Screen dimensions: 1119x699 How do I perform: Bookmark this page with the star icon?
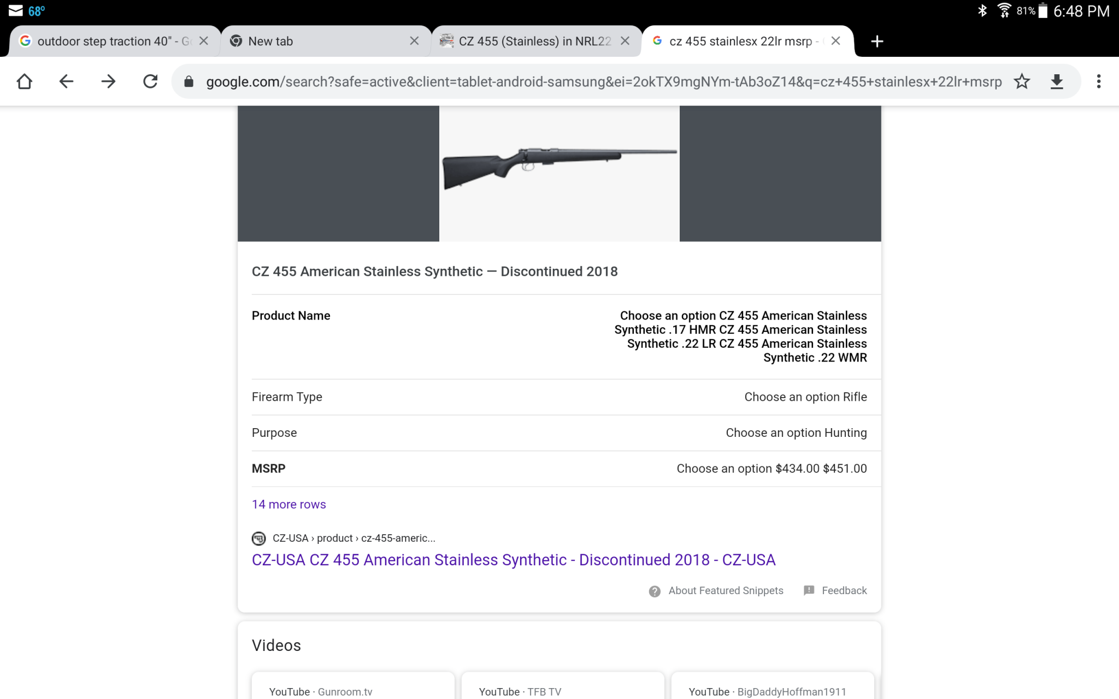tap(1022, 82)
